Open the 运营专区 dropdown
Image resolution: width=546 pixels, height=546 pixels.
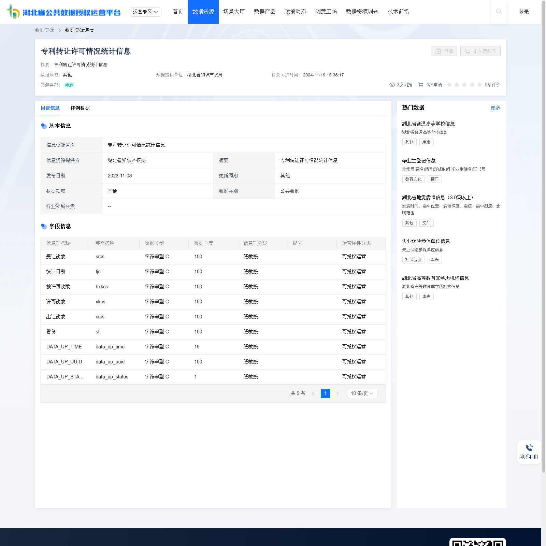(145, 12)
